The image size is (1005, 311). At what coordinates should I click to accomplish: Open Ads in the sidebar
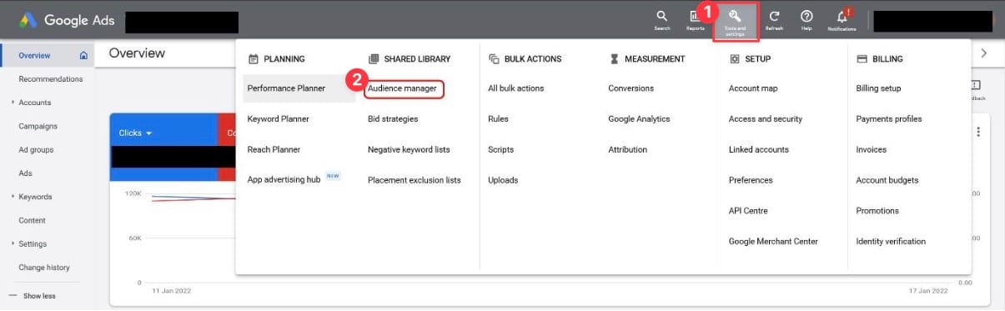[25, 173]
